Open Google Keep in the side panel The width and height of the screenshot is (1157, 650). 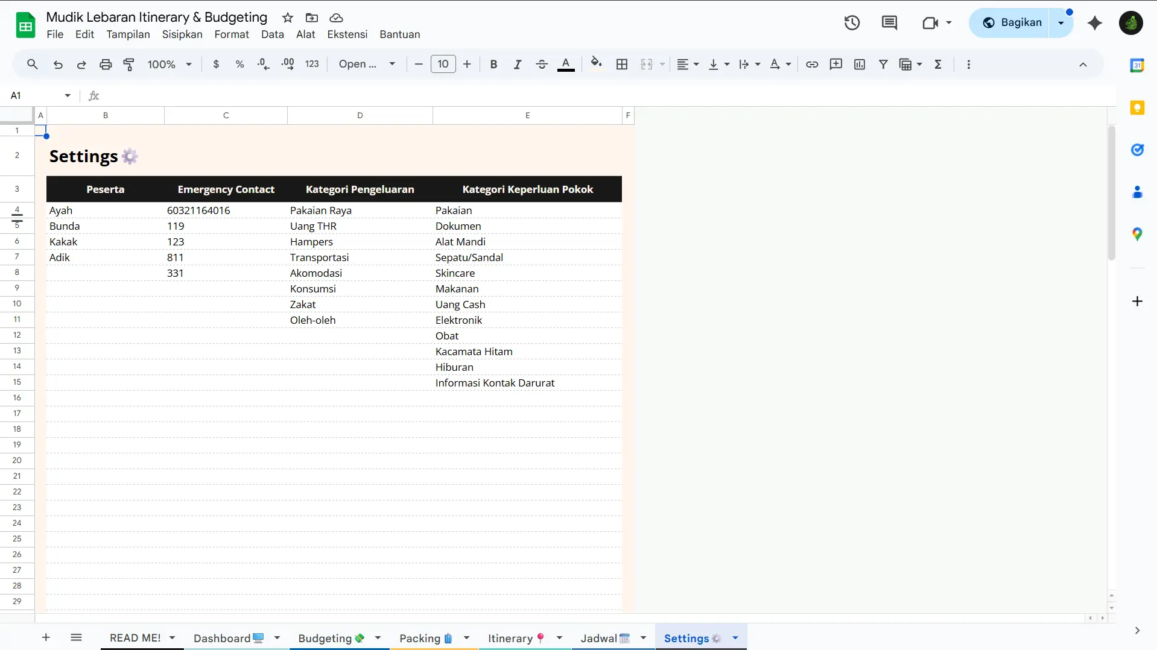pos(1138,107)
